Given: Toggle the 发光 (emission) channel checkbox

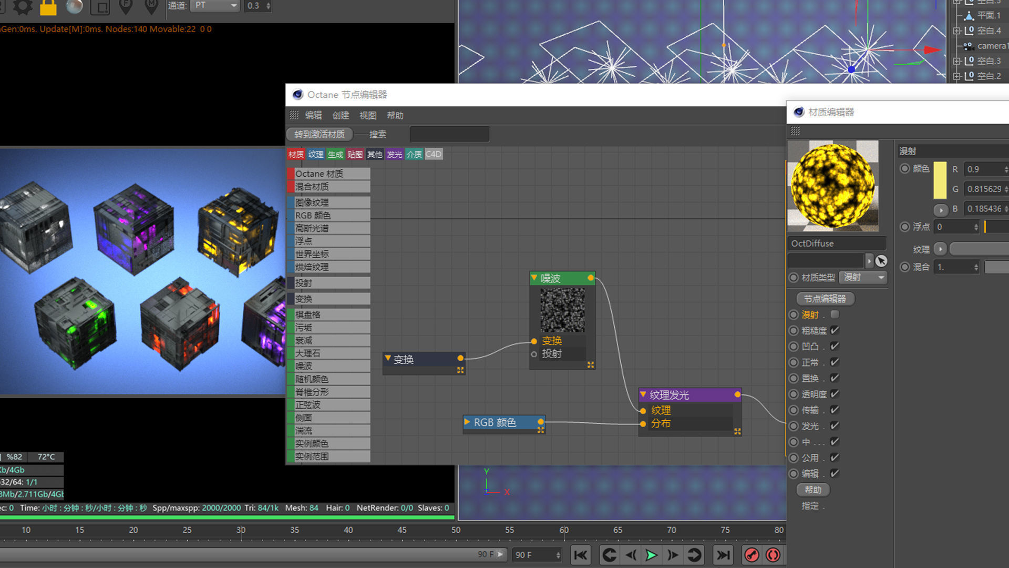Looking at the screenshot, I should [835, 425].
